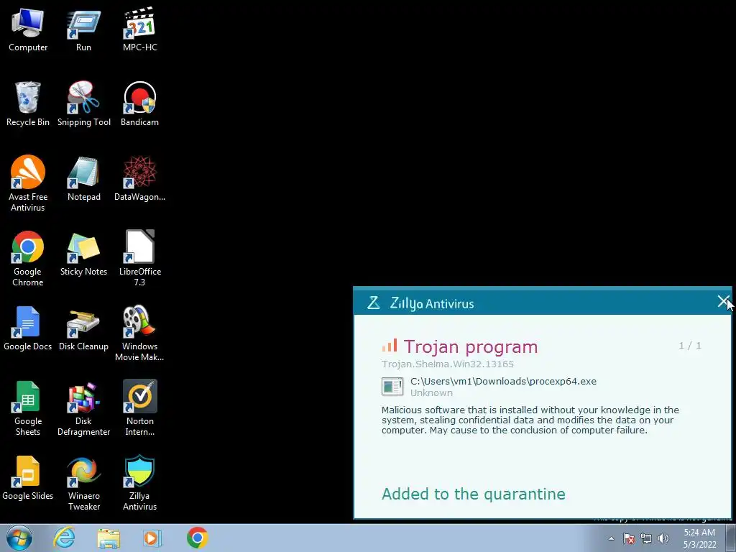Launch Internet Explorer from the taskbar

(64, 538)
